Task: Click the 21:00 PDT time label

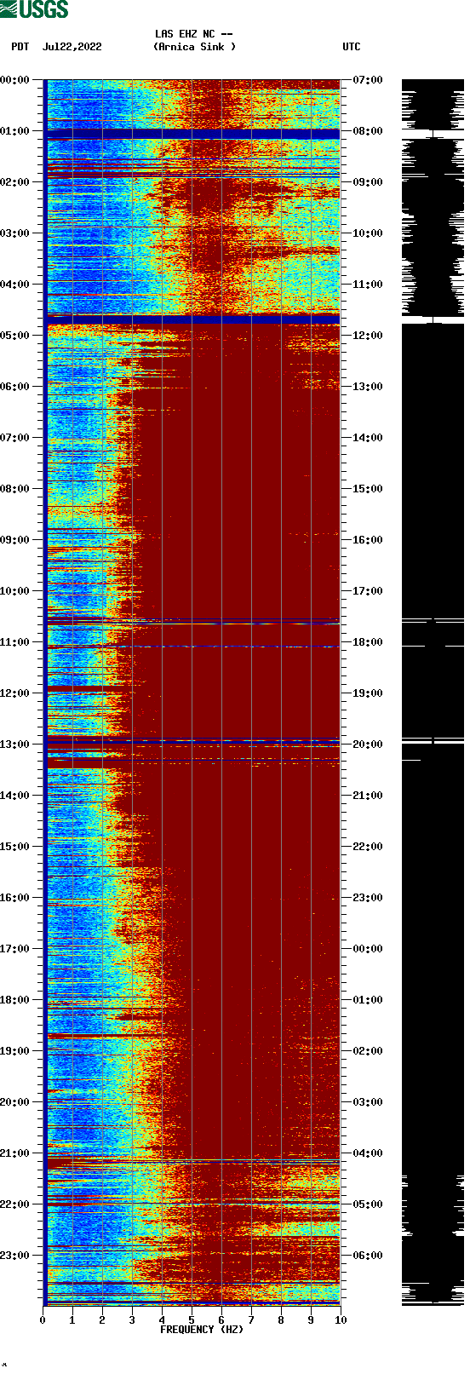Action: [x=15, y=1153]
